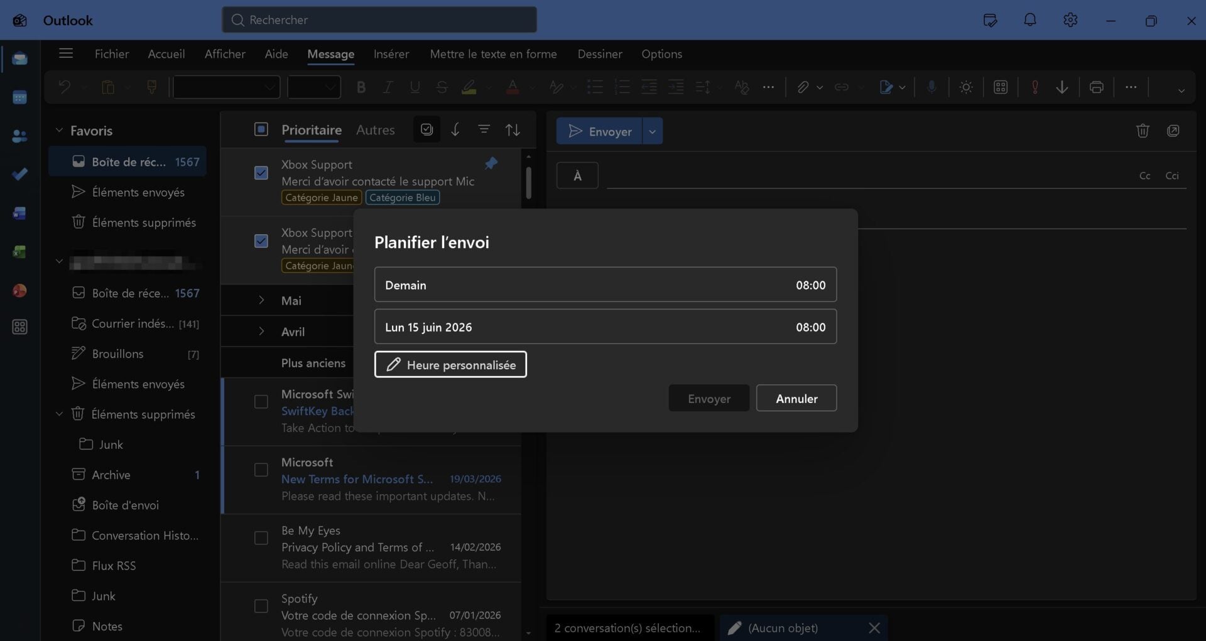Collapse the Favoris section

tap(59, 130)
